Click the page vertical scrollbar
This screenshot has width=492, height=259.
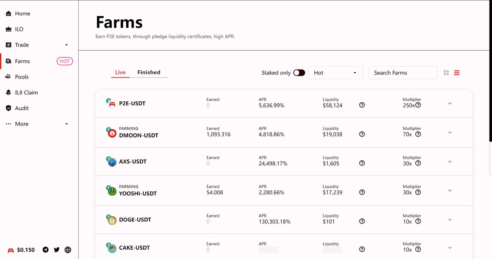click(490, 71)
